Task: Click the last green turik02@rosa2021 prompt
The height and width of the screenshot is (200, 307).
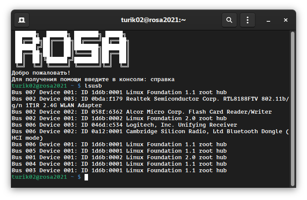Action: point(39,177)
